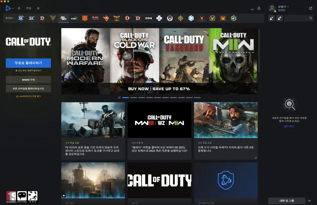Open the Buy Now Save Up To 67% banner

pyautogui.click(x=159, y=61)
